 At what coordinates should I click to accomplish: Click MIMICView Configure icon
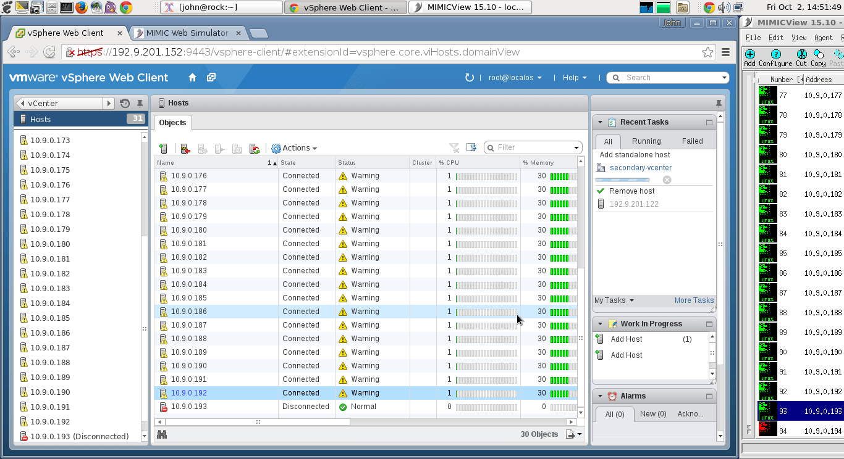pyautogui.click(x=775, y=59)
